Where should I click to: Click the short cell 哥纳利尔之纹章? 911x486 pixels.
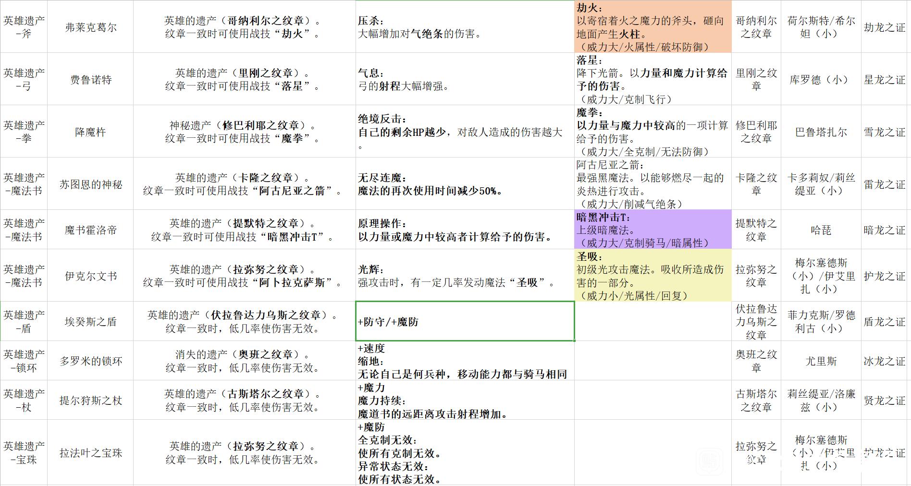pos(756,27)
